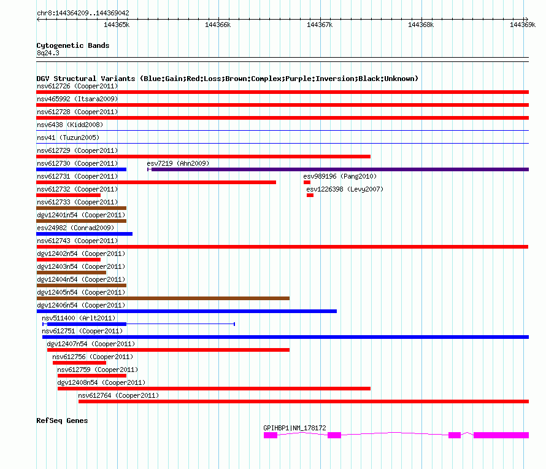Image resolution: width=546 pixels, height=469 pixels.
Task: Click the nsv612732 (Cooper2011) label
Action: click(x=77, y=189)
